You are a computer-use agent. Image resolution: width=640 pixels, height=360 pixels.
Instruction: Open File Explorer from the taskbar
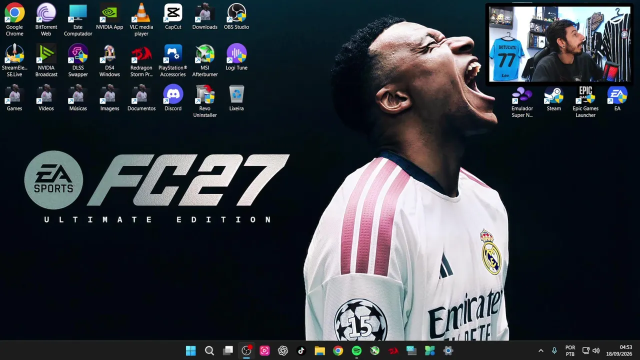point(320,351)
